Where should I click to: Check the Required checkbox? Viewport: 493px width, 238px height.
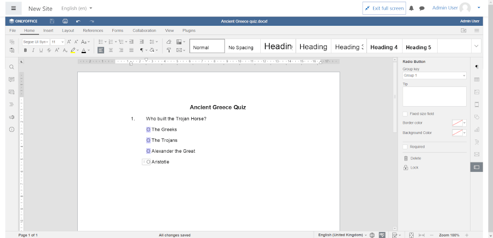[405, 147]
